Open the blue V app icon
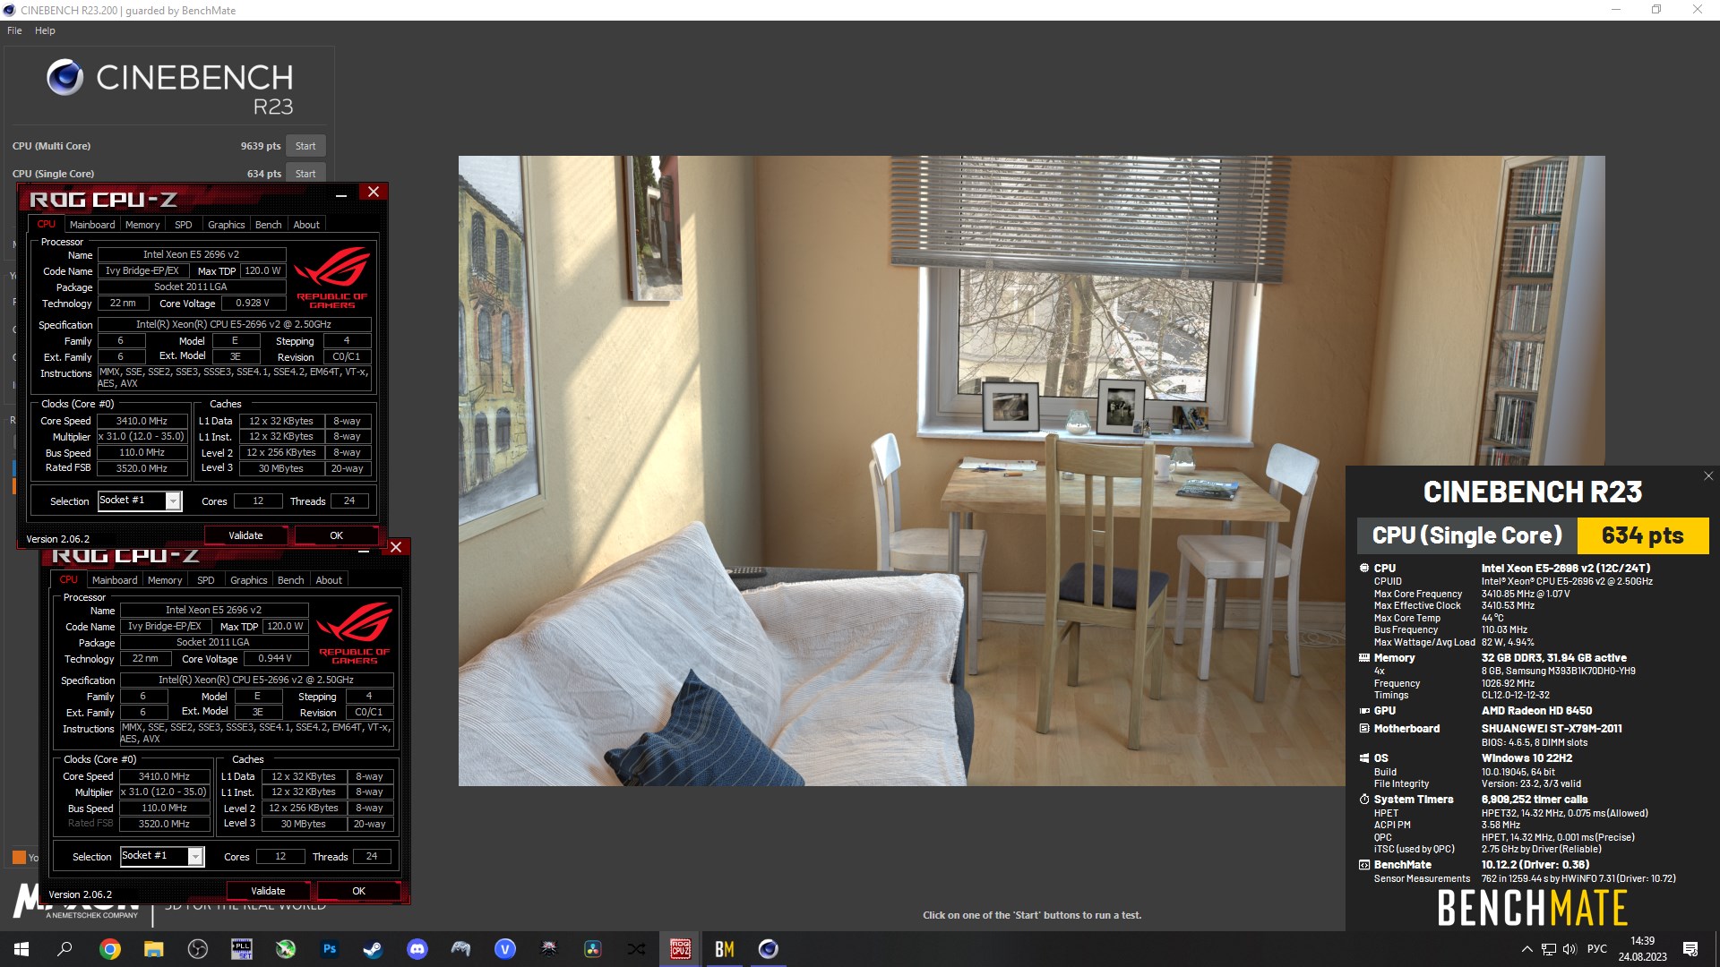Viewport: 1720px width, 967px height. point(505,949)
